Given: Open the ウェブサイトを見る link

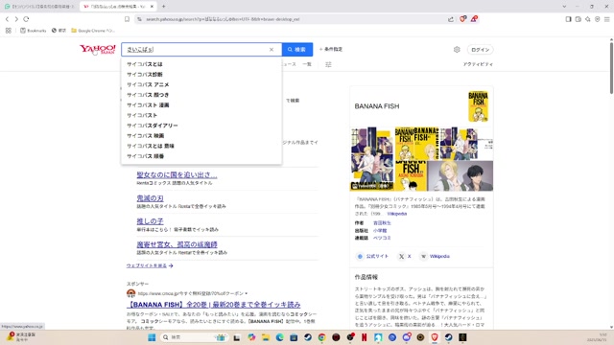Looking at the screenshot, I should (150, 265).
